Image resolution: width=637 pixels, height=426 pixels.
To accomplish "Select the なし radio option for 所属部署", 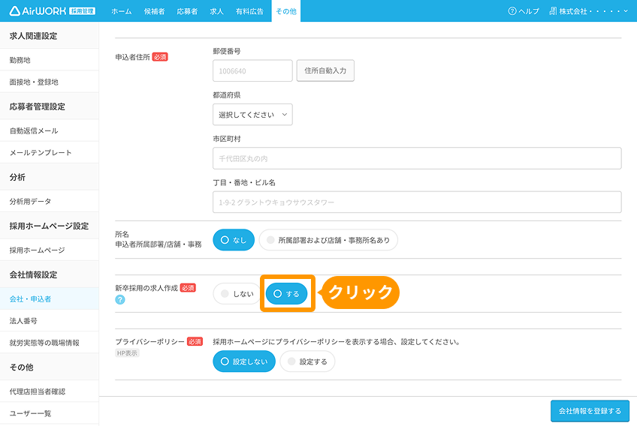I will click(233, 240).
